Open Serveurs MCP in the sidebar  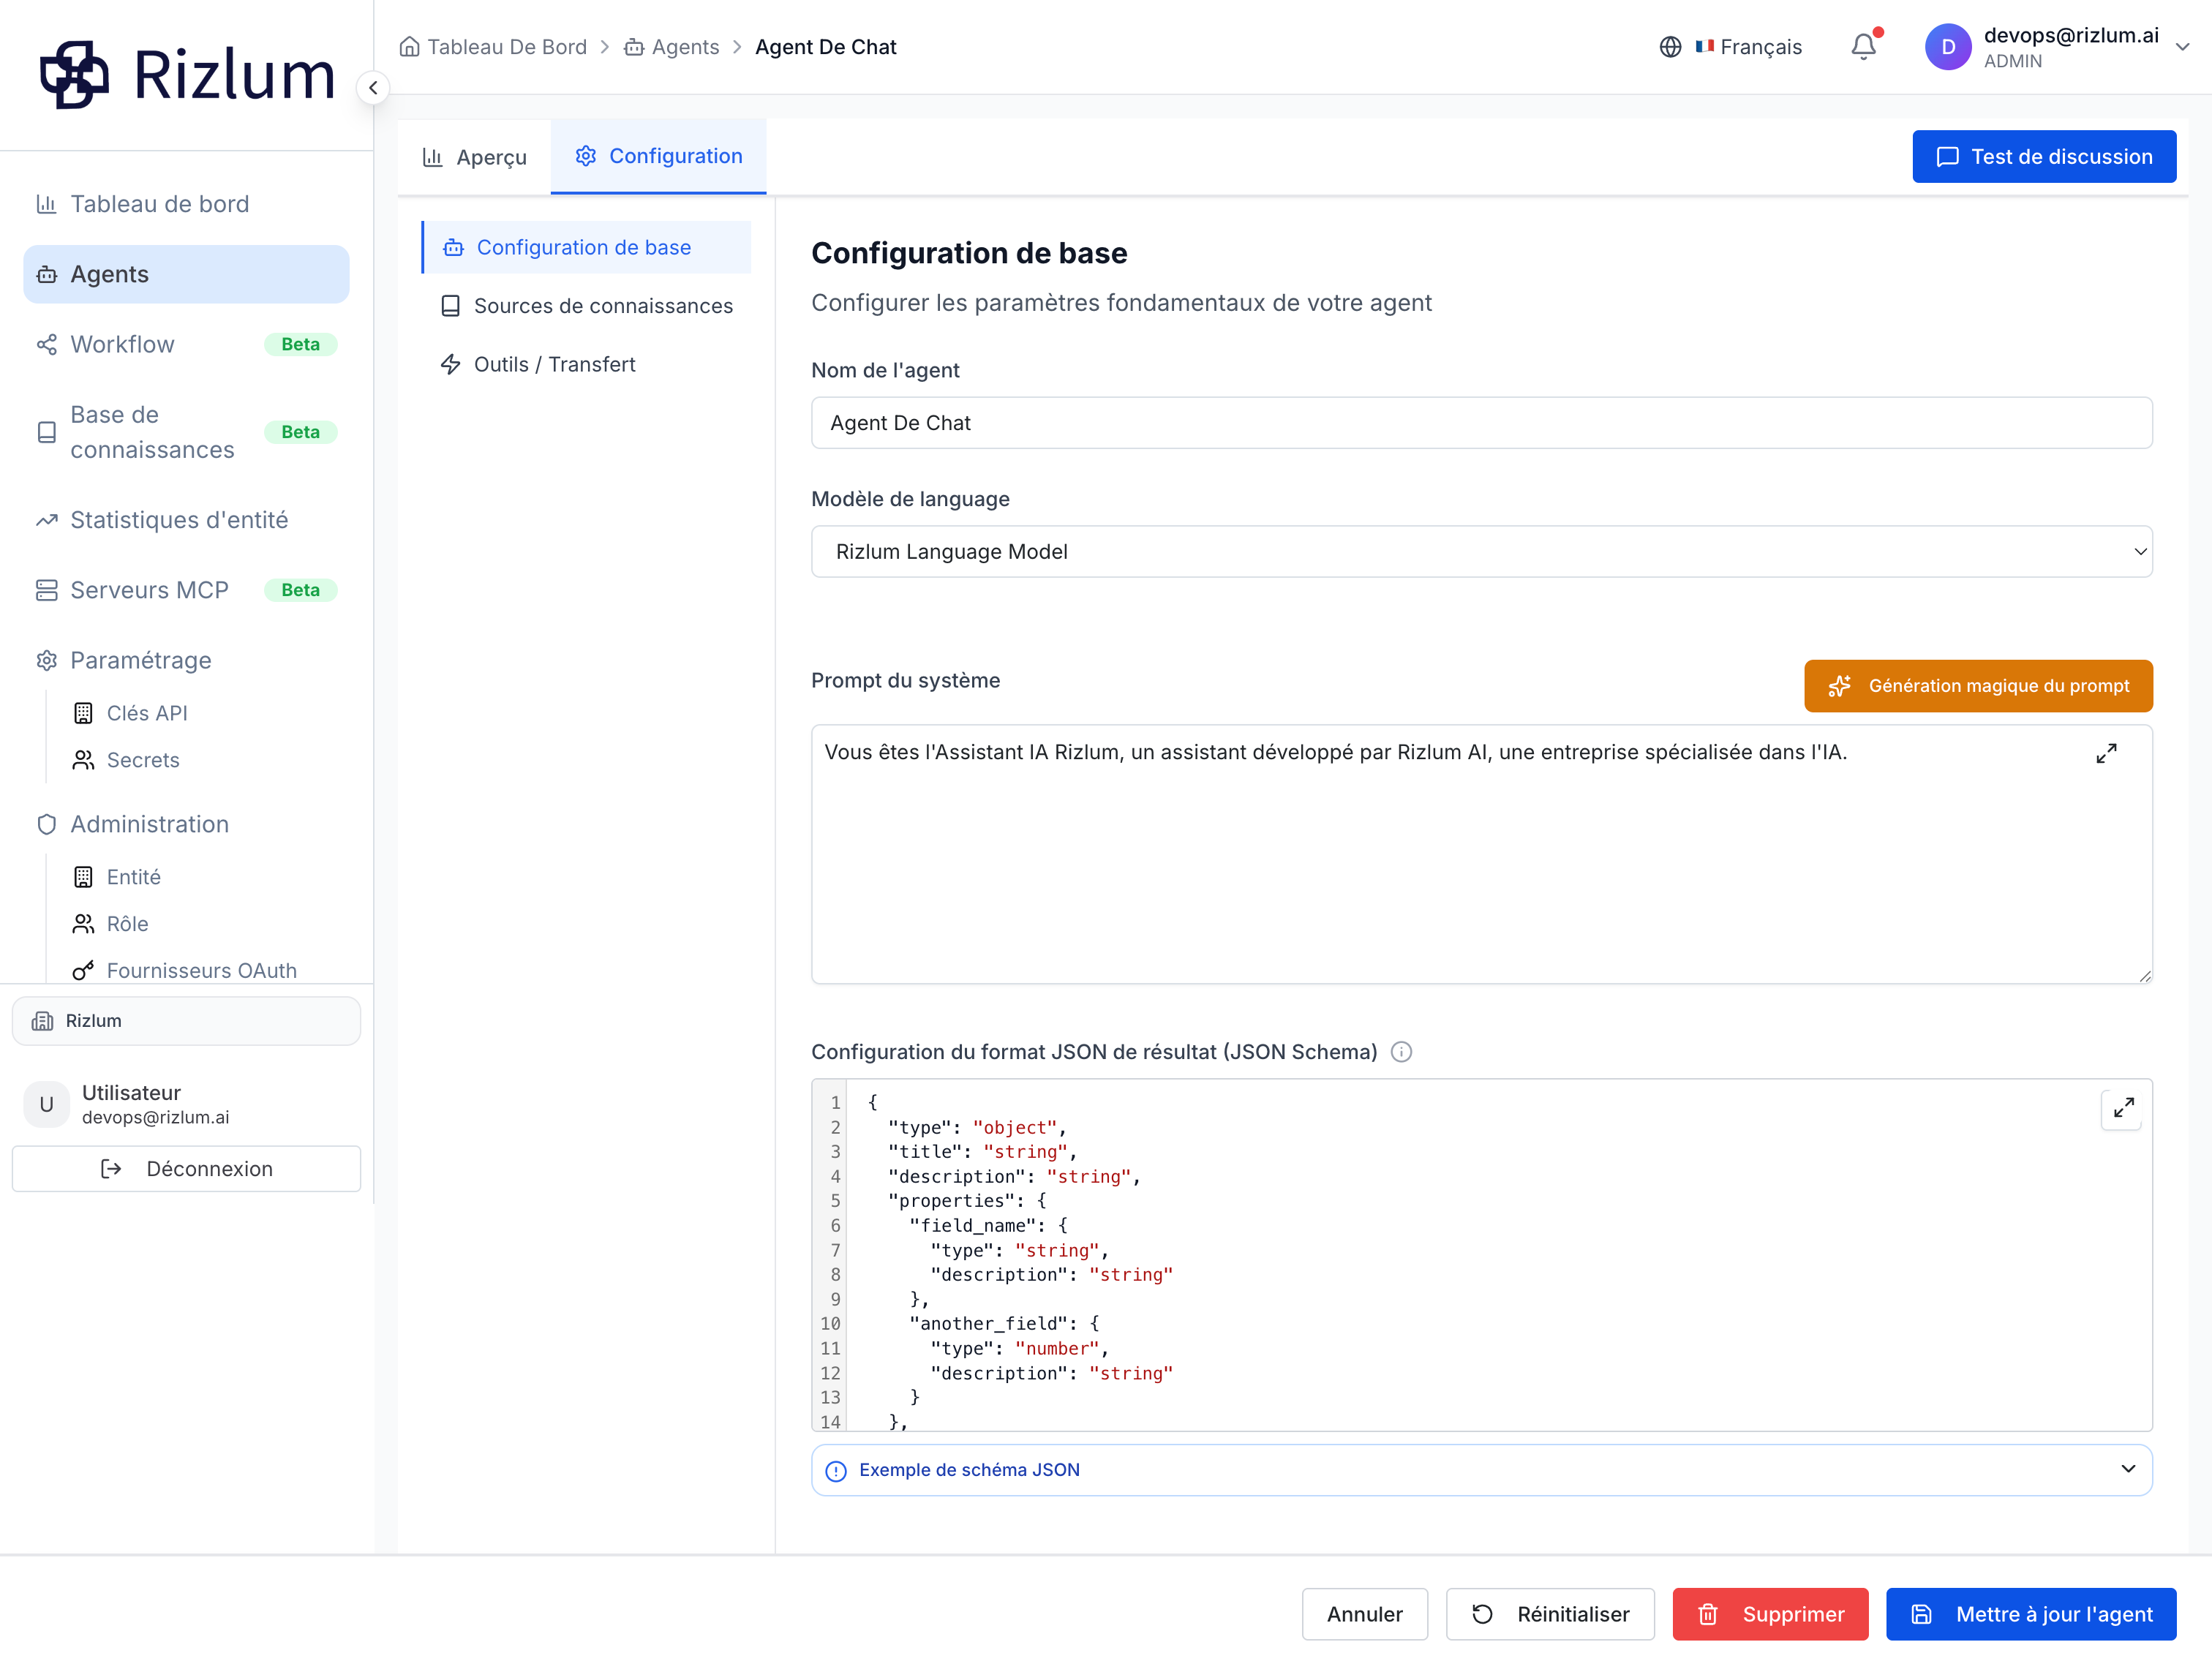(x=186, y=590)
